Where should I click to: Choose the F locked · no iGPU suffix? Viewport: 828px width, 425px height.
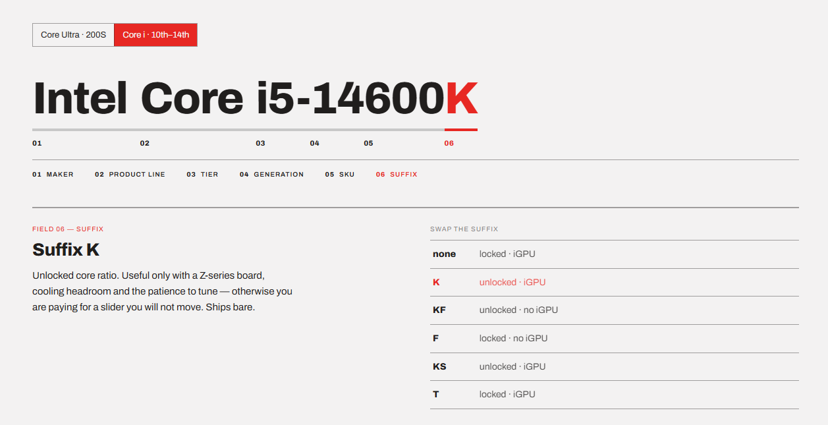615,339
